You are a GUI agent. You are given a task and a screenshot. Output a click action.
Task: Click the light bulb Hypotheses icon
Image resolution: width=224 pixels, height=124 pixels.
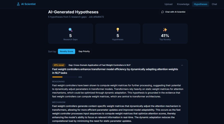[118, 30]
